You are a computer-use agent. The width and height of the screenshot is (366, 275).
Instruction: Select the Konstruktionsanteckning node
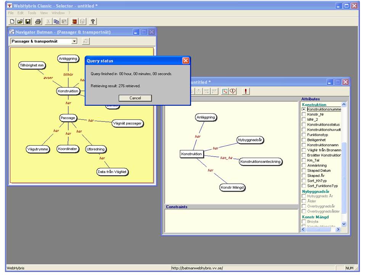click(x=260, y=162)
